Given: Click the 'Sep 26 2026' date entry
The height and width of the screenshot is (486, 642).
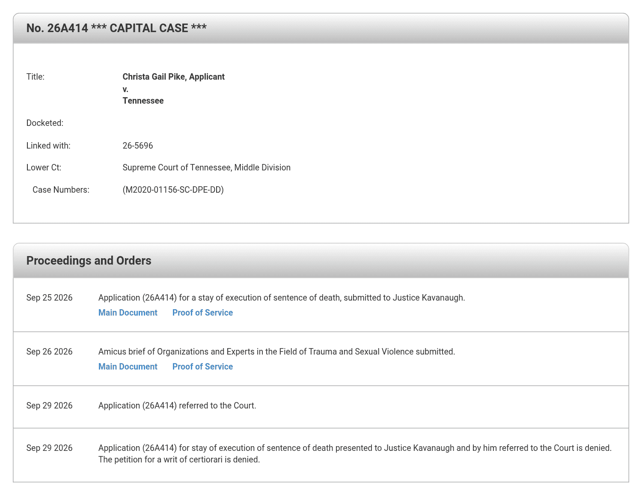Looking at the screenshot, I should 49,352.
